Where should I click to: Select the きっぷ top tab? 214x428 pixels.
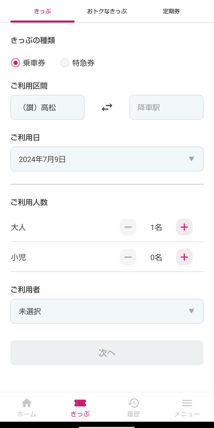click(x=42, y=11)
